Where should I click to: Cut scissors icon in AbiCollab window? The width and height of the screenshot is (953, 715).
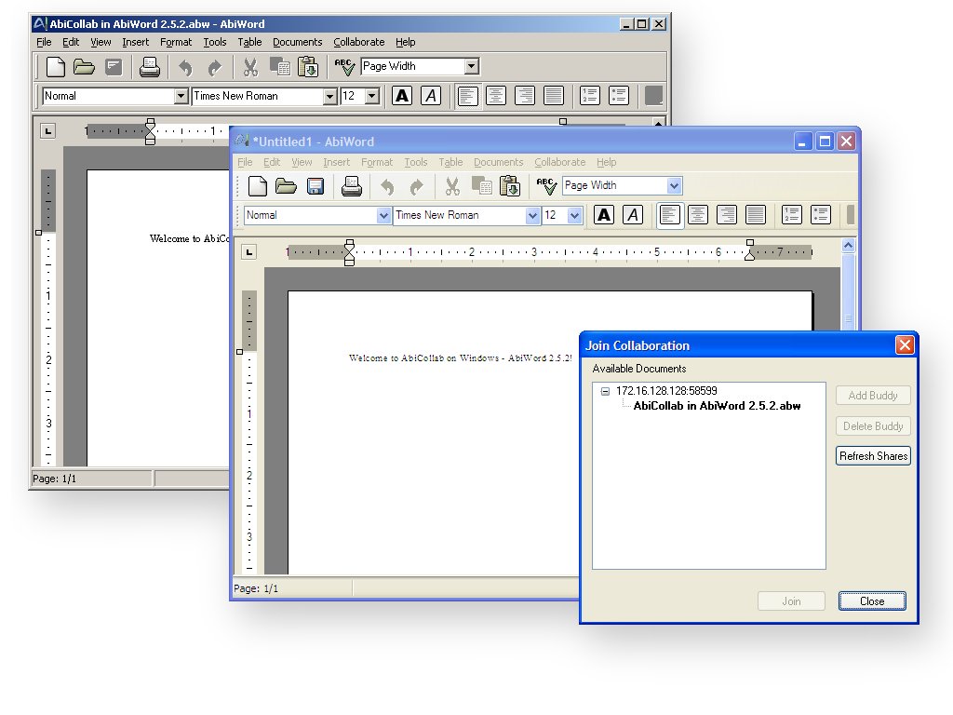(x=250, y=67)
